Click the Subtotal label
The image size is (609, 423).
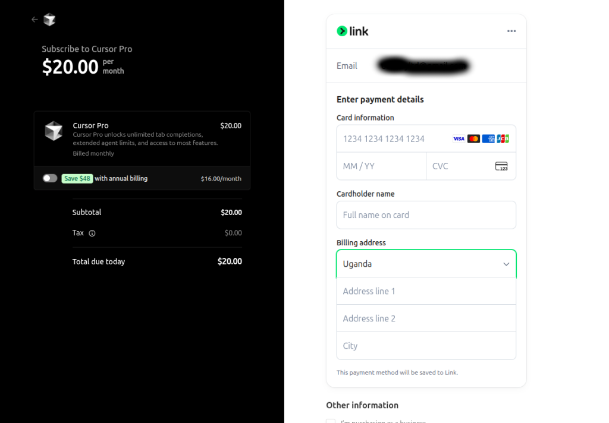87,212
